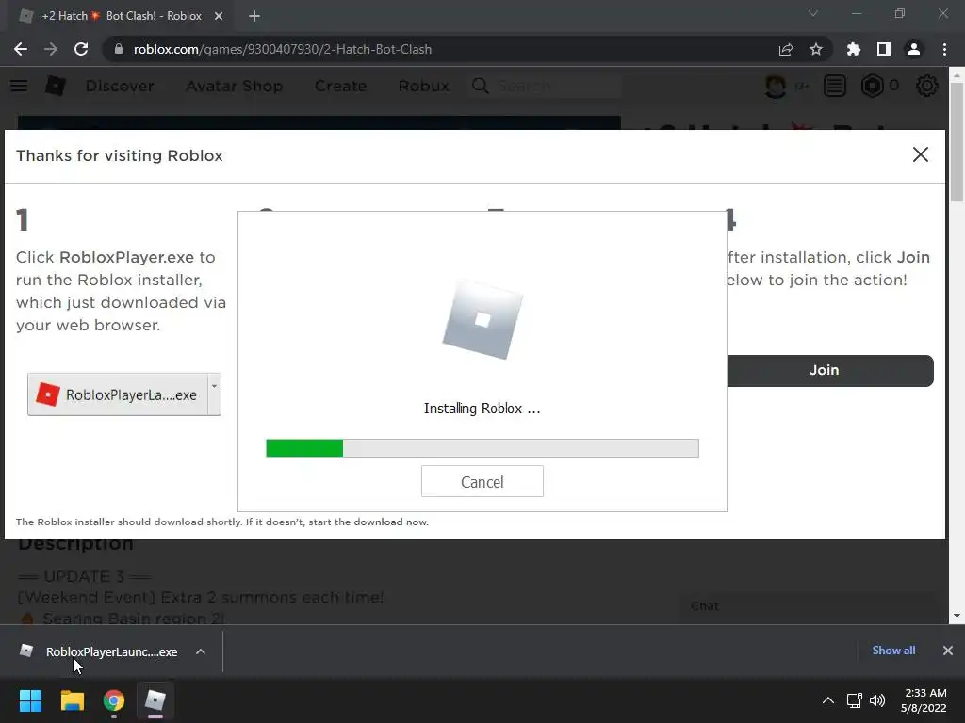Image resolution: width=965 pixels, height=723 pixels.
Task: Go back with the browser back arrow
Action: pos(21,49)
